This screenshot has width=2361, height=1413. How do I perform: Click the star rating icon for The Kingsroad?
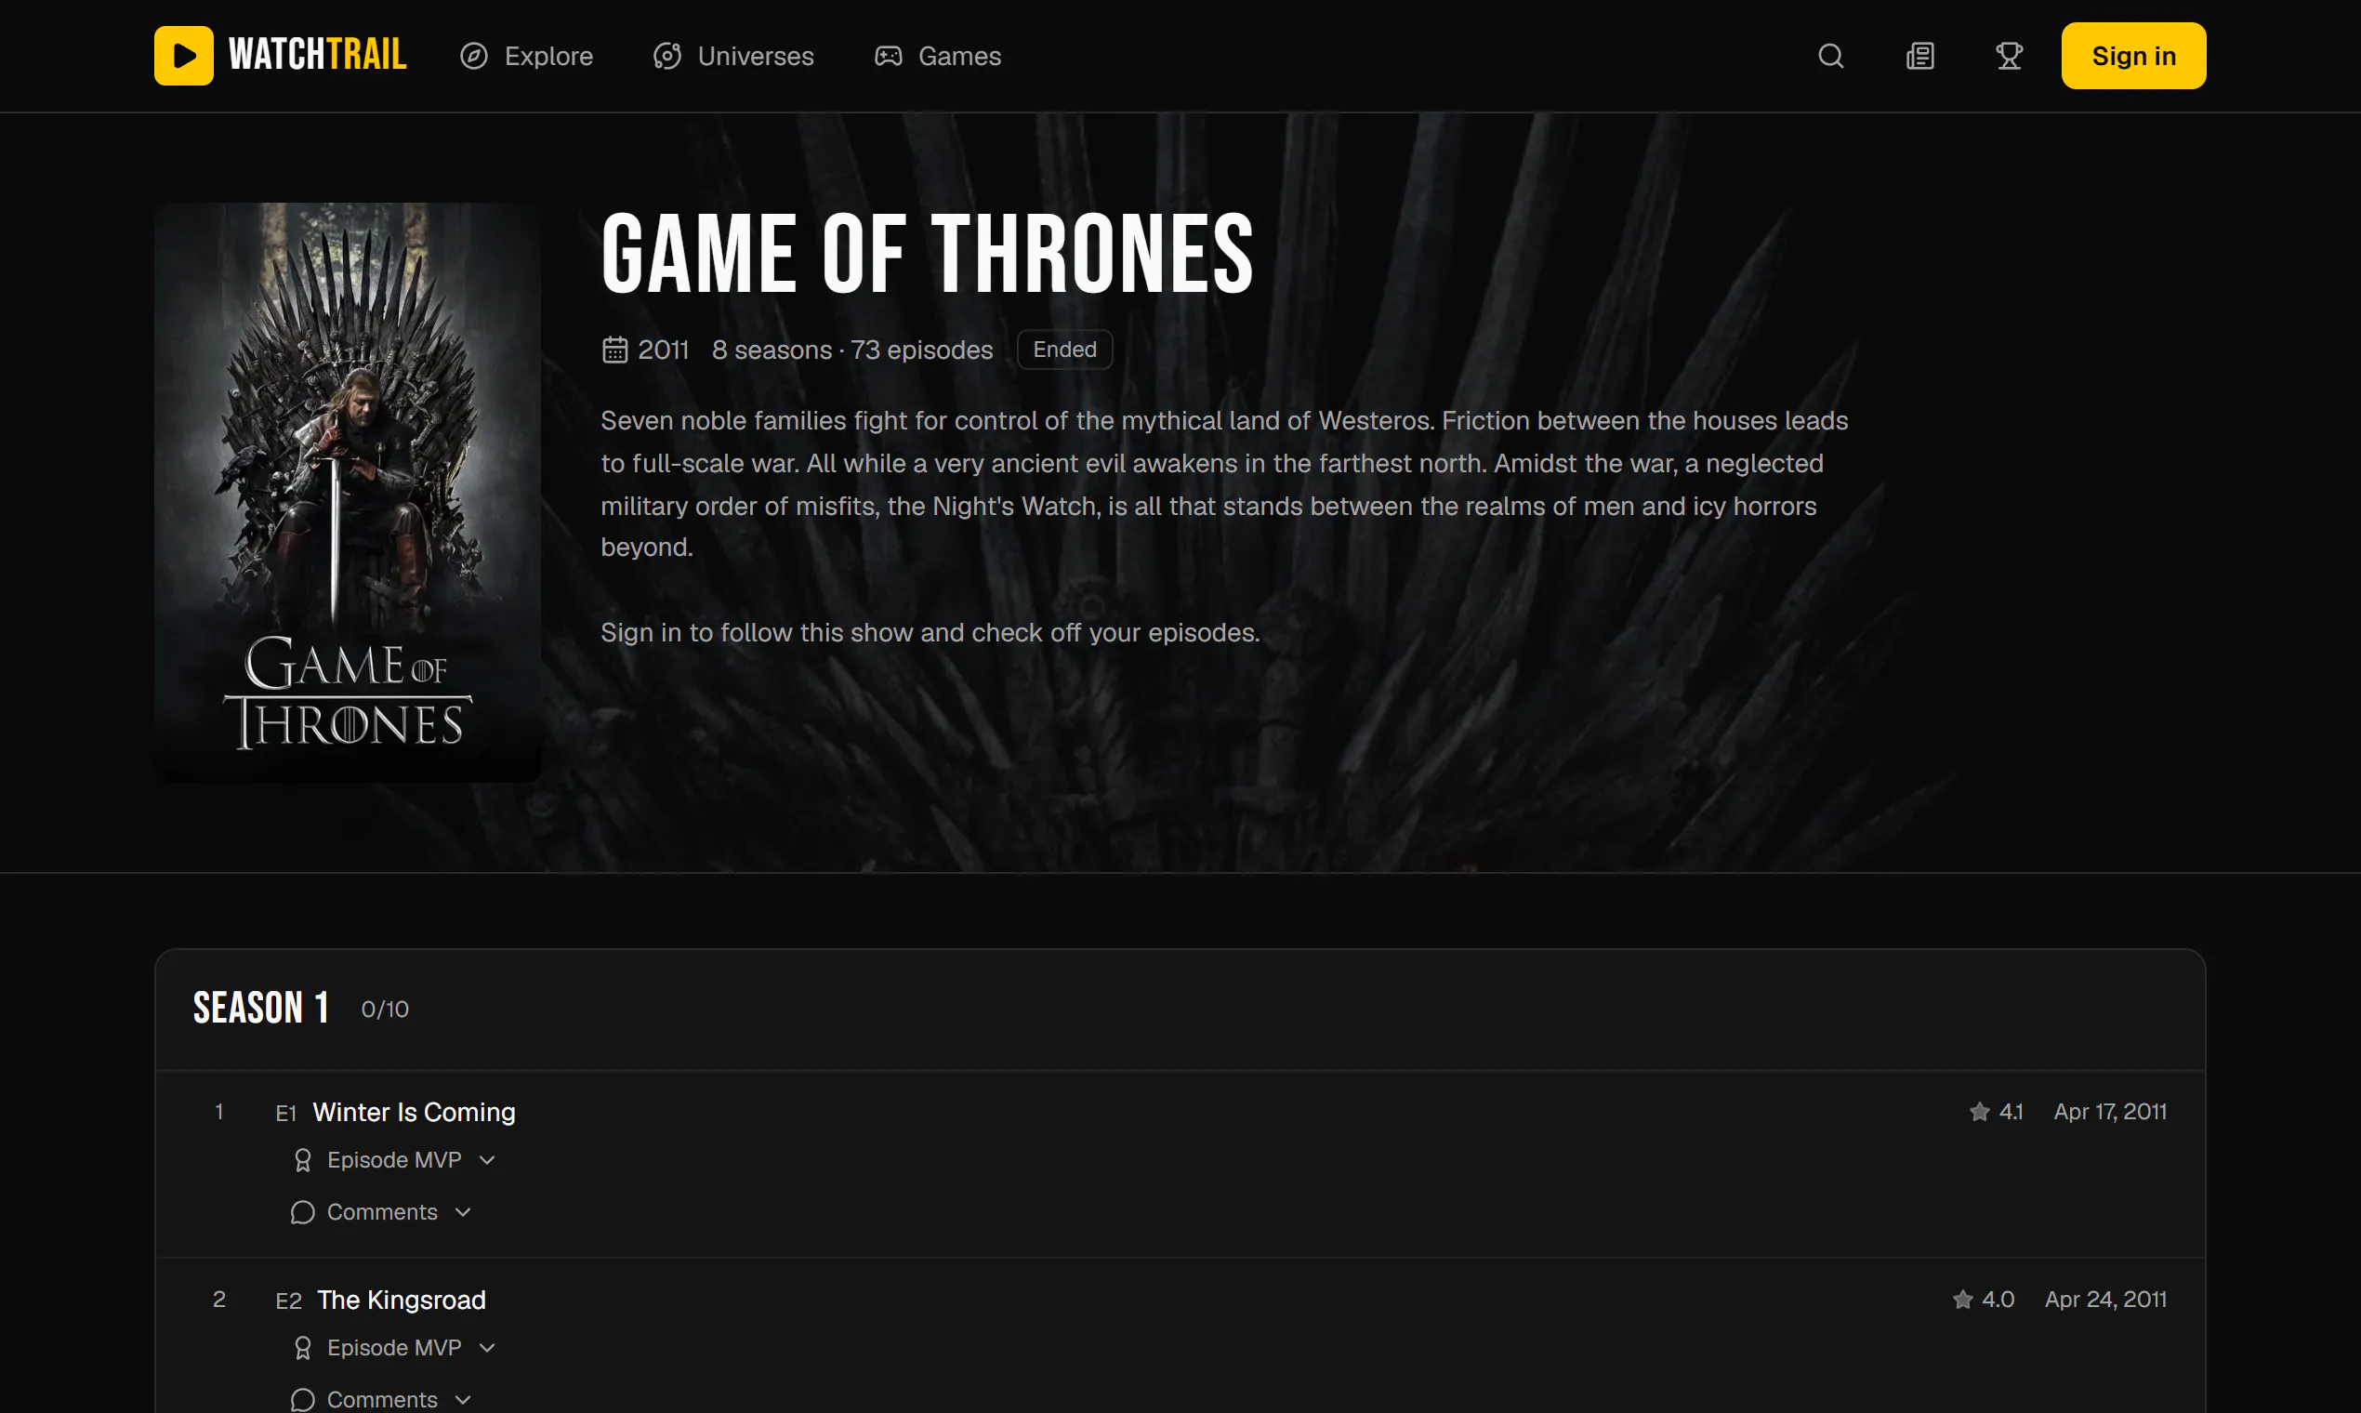tap(1962, 1299)
